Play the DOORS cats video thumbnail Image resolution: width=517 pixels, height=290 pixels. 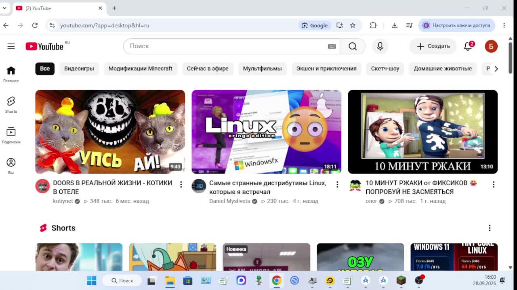tap(110, 132)
